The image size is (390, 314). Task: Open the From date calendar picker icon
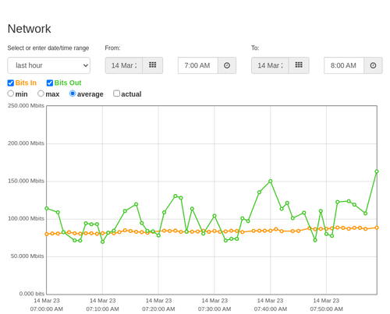[153, 65]
